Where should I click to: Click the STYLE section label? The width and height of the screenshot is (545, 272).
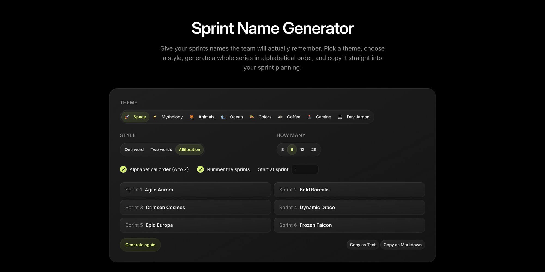tap(128, 135)
